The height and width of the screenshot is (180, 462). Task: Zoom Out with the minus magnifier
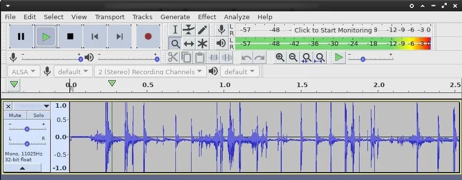[293, 58]
